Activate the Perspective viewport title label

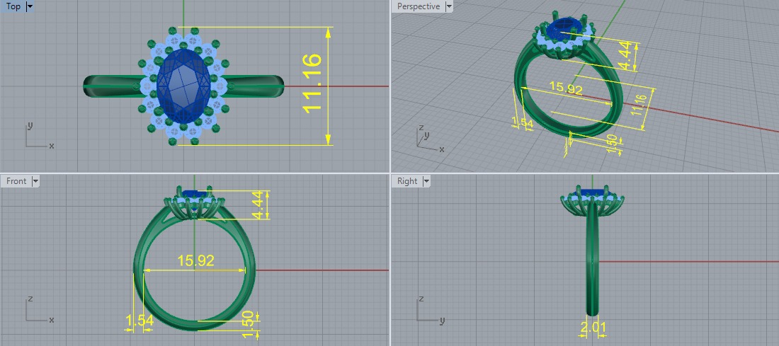pyautogui.click(x=419, y=6)
